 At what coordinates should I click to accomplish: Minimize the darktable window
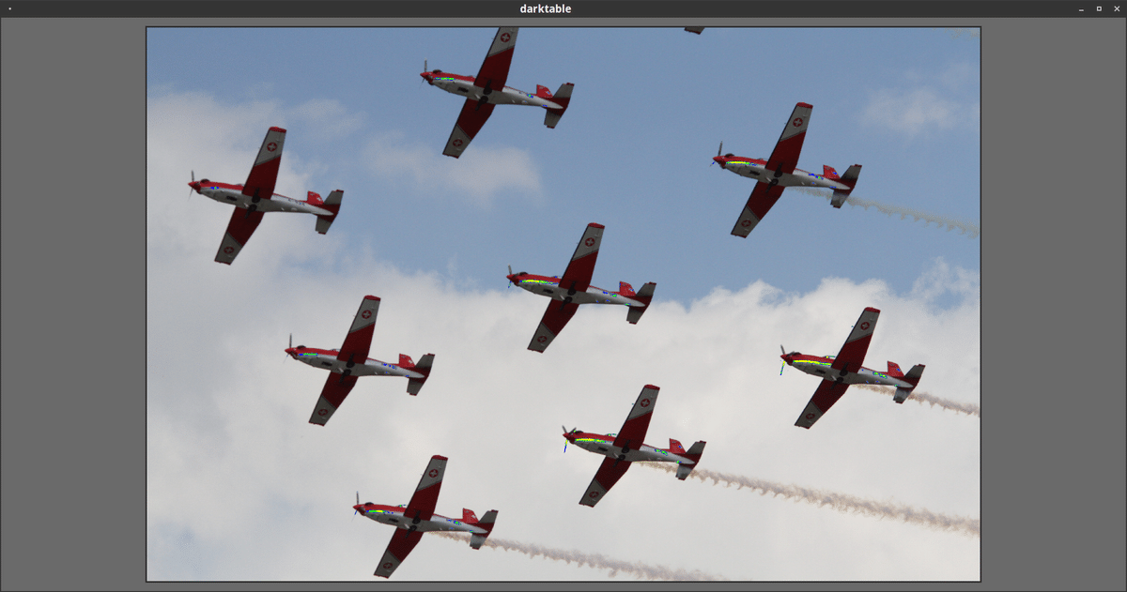click(x=1083, y=8)
